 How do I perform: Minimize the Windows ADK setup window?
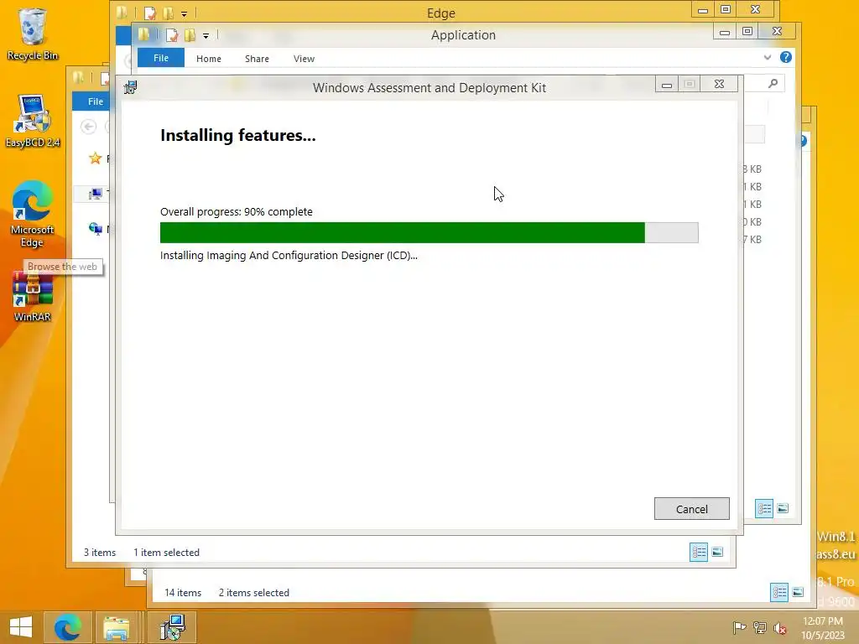pos(667,85)
